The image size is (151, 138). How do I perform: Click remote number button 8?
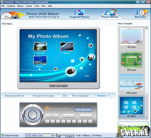[85, 122]
